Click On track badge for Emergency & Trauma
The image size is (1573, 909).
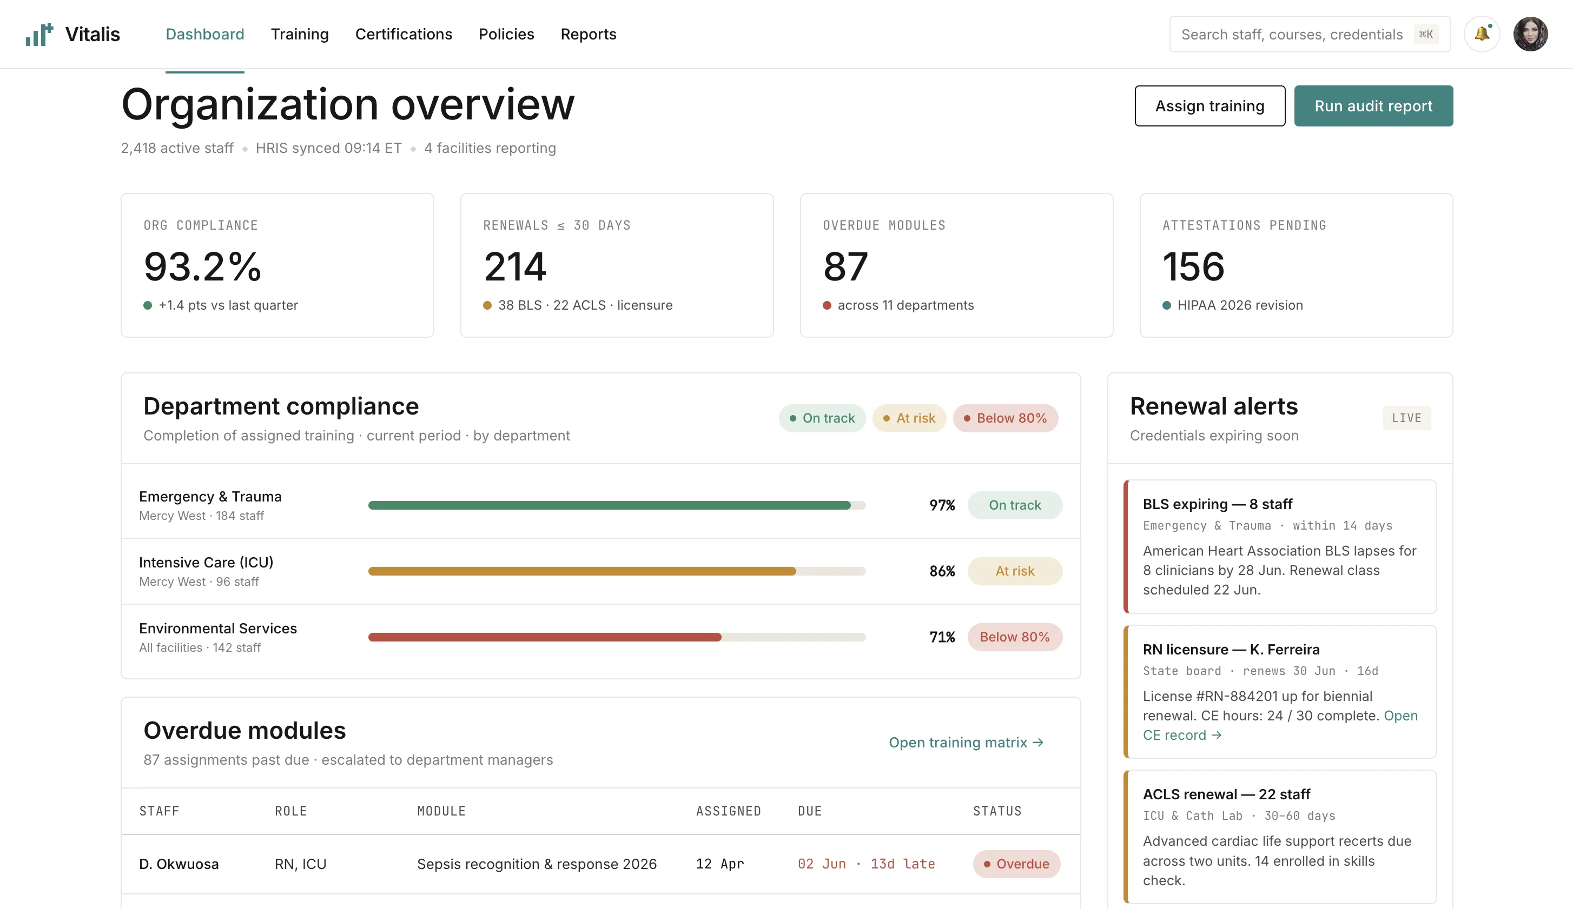[x=1014, y=506]
